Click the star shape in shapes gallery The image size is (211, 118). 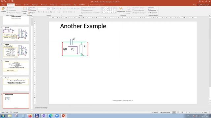[x=113, y=12]
